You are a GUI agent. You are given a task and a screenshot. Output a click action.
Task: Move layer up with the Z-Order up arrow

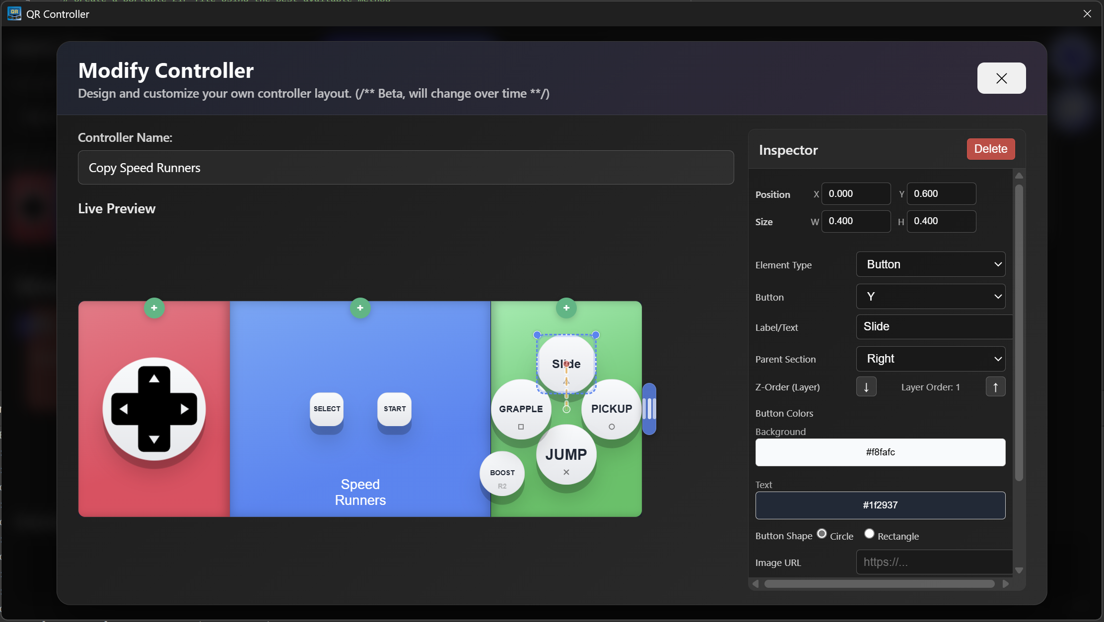click(995, 387)
